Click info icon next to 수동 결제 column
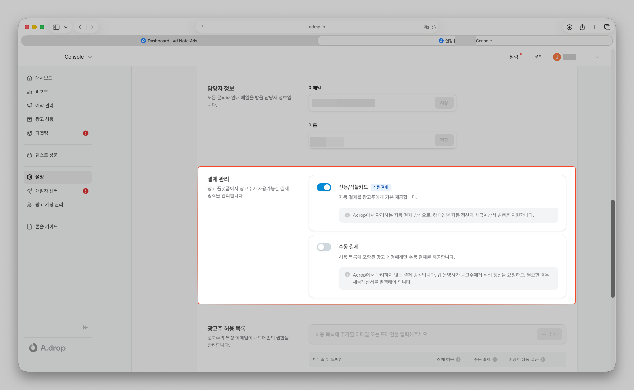 pos(495,359)
